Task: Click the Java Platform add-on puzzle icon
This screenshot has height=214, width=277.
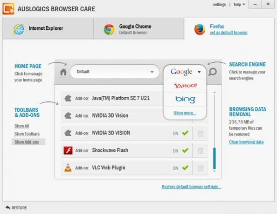Action: pyautogui.click(x=68, y=98)
